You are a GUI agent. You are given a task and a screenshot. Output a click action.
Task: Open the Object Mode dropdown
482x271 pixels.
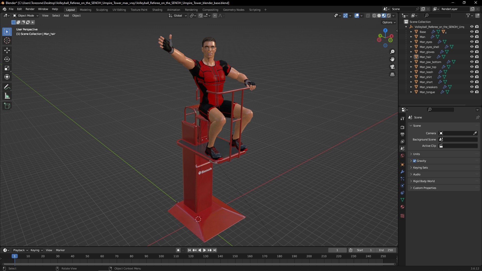[x=26, y=16]
